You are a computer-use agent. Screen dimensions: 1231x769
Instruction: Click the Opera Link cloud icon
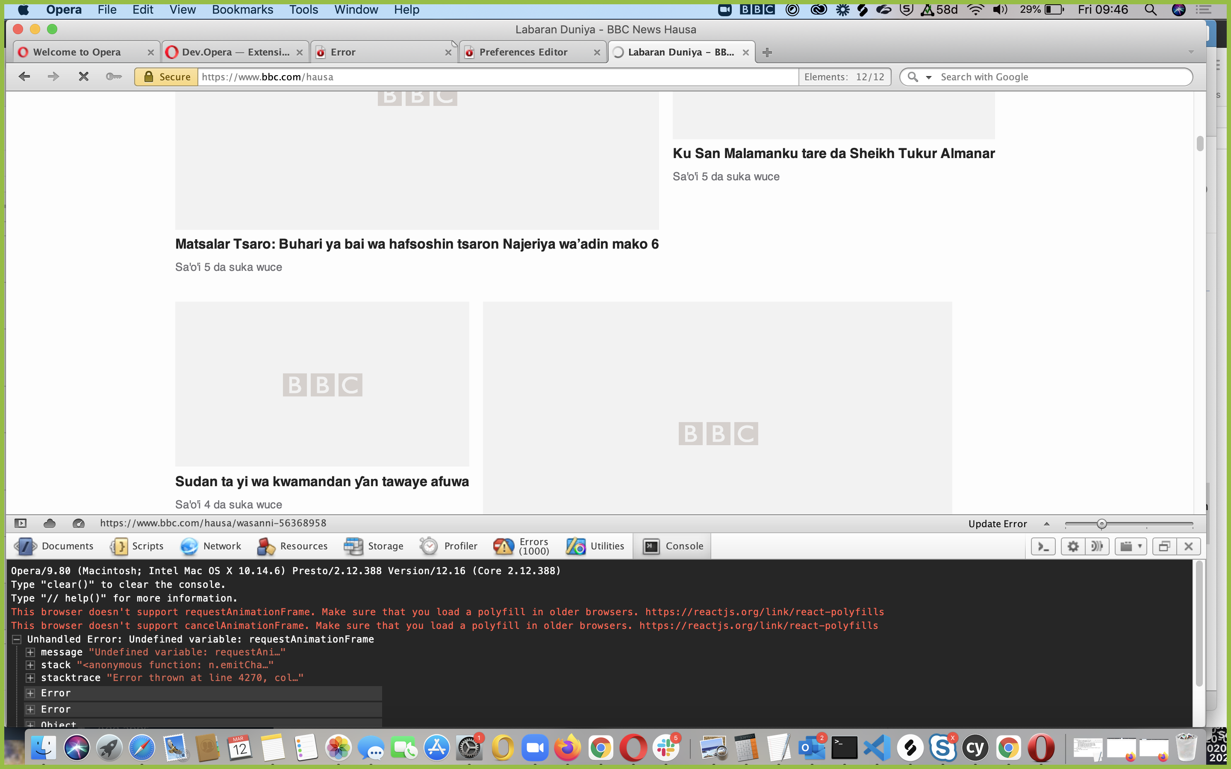49,523
